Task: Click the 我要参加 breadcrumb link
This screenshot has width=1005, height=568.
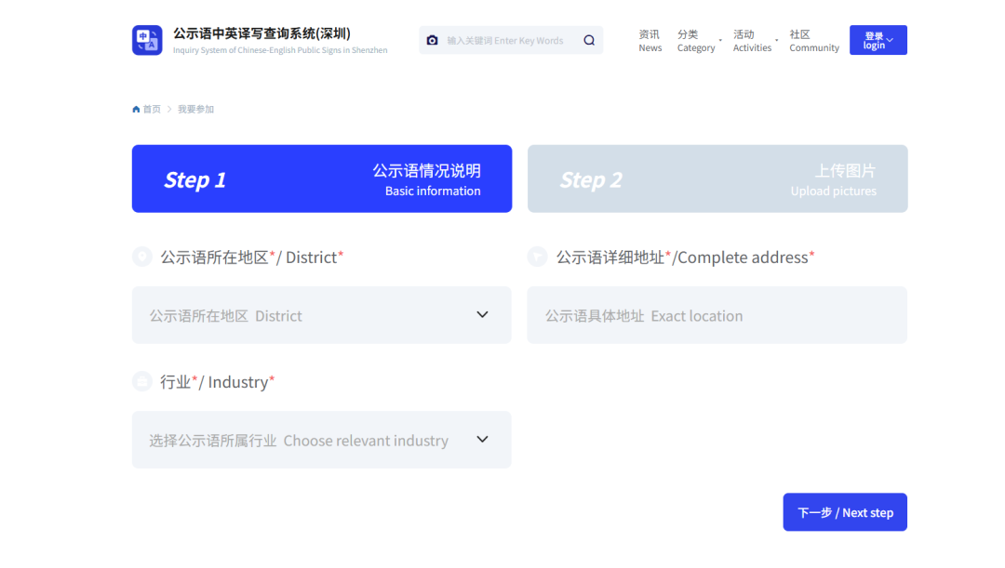Action: click(x=195, y=110)
